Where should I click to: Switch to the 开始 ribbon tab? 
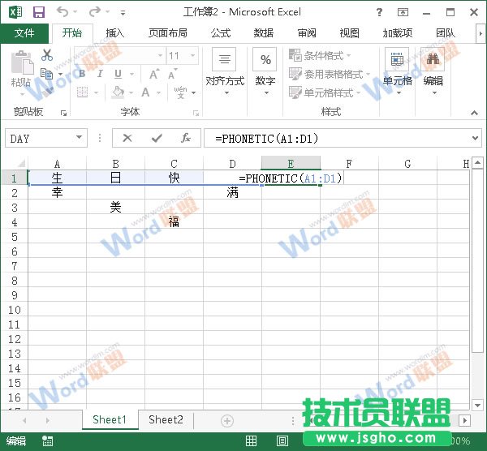[x=72, y=33]
